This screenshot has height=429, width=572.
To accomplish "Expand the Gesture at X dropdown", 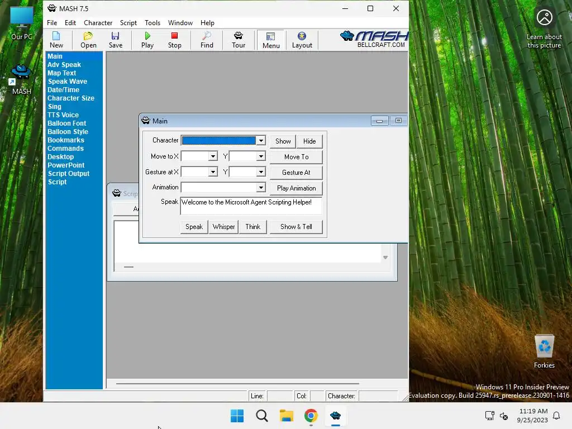I will point(213,172).
